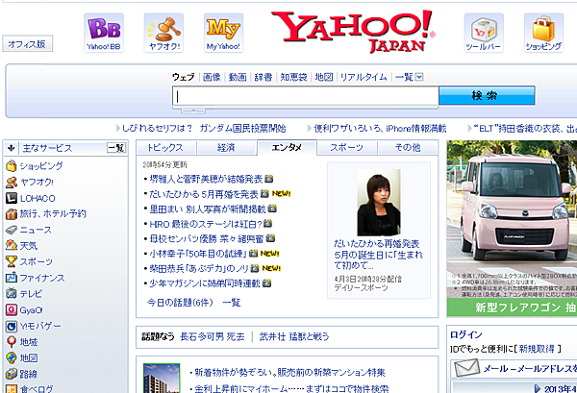Collapse the 主なサービス panel arrow
Image resolution: width=577 pixels, height=393 pixels.
point(11,148)
